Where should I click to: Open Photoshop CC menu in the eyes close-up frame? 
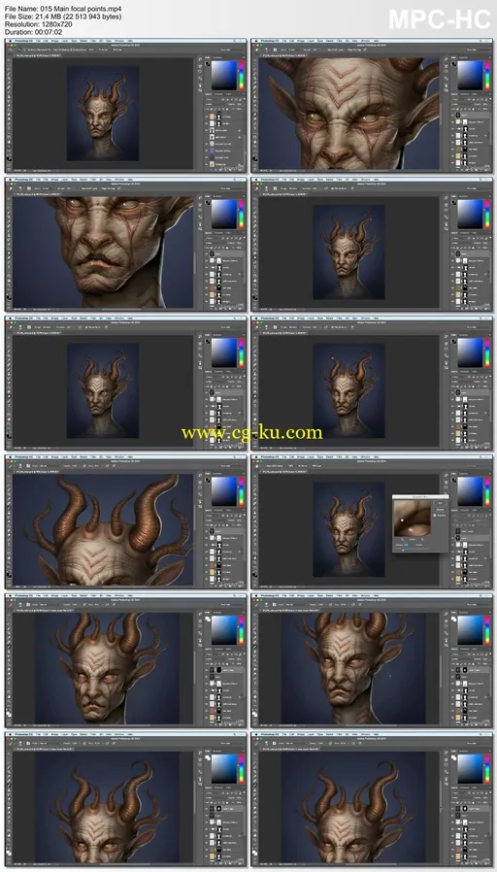point(268,40)
